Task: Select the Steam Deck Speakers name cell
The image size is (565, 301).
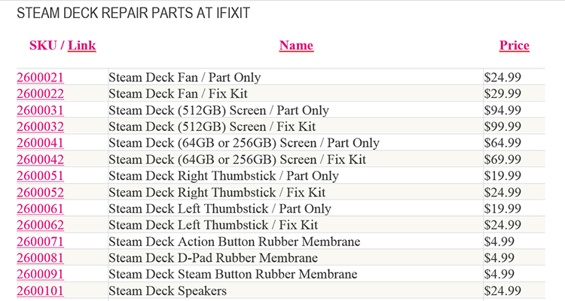Action: 167,290
